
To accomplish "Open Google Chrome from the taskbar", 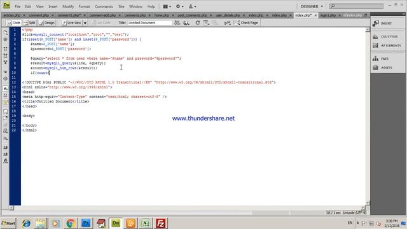I will pyautogui.click(x=71, y=223).
